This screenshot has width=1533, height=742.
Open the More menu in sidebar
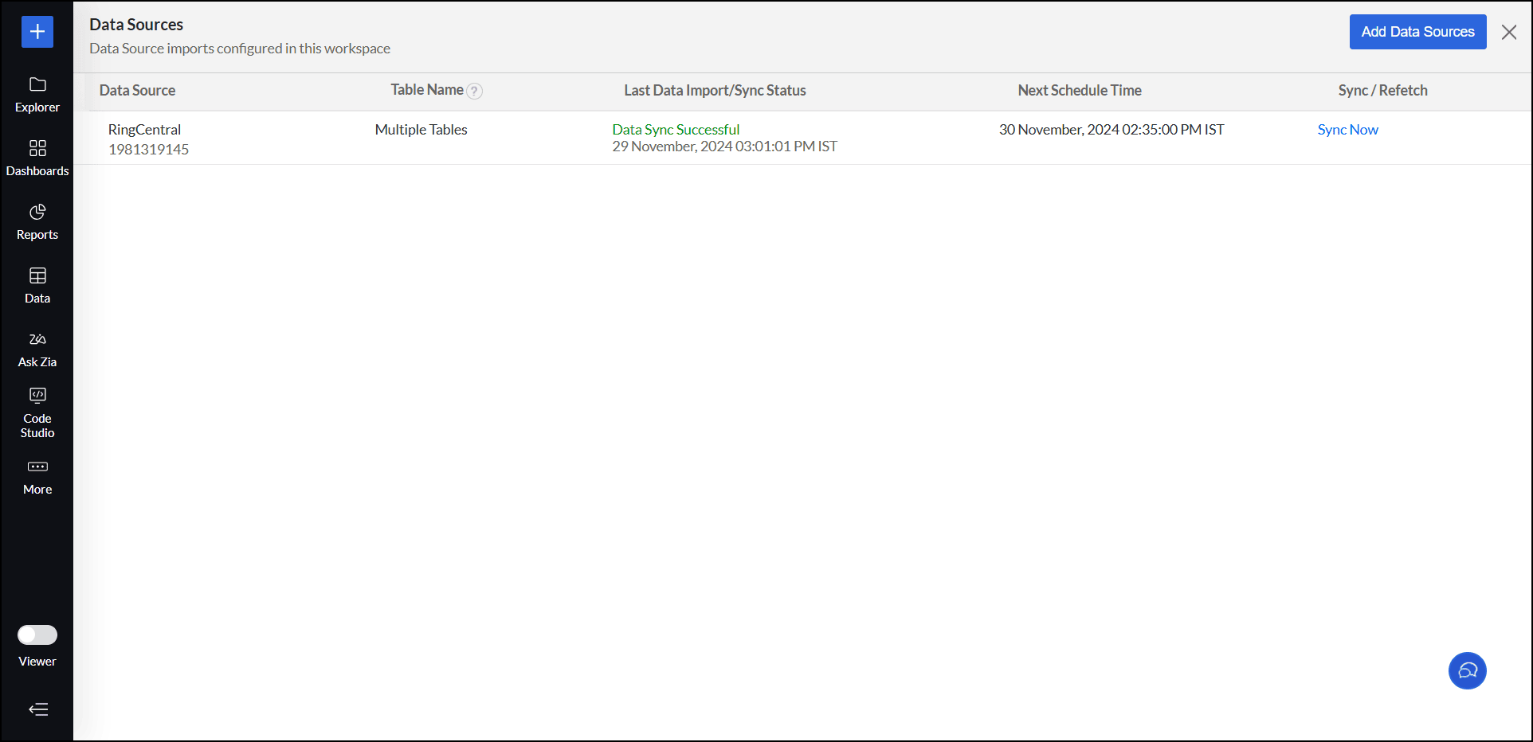tap(37, 475)
